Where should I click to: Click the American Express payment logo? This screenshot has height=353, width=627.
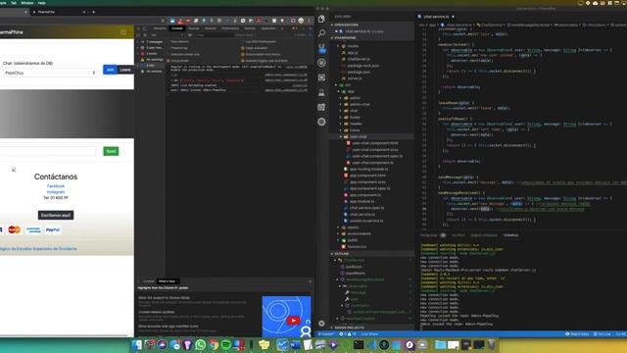33,229
